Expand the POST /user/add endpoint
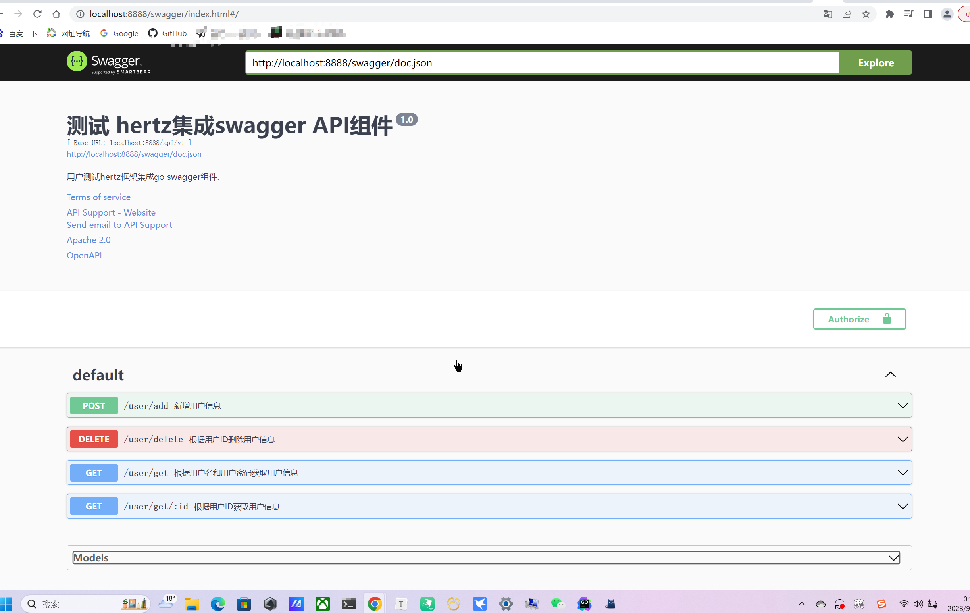 pos(489,405)
